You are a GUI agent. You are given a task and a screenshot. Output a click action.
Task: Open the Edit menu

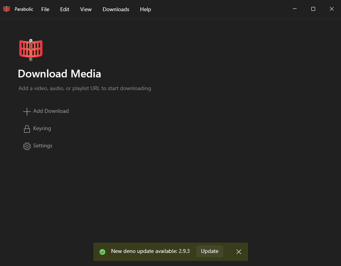[x=64, y=9]
